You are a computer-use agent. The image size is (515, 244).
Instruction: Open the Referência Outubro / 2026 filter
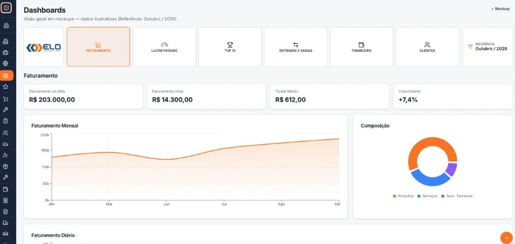click(488, 47)
